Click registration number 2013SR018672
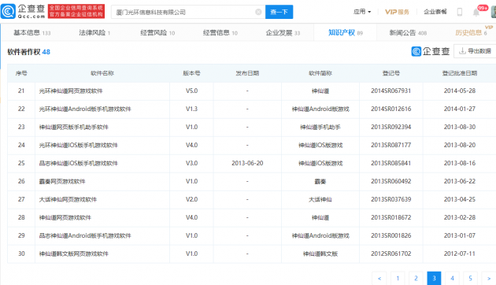The height and width of the screenshot is (285, 496). click(391, 217)
